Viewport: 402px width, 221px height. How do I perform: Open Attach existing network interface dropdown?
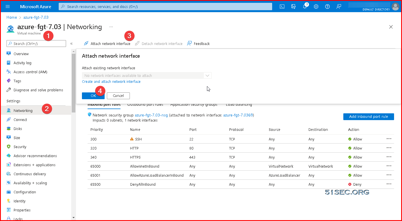coord(147,75)
